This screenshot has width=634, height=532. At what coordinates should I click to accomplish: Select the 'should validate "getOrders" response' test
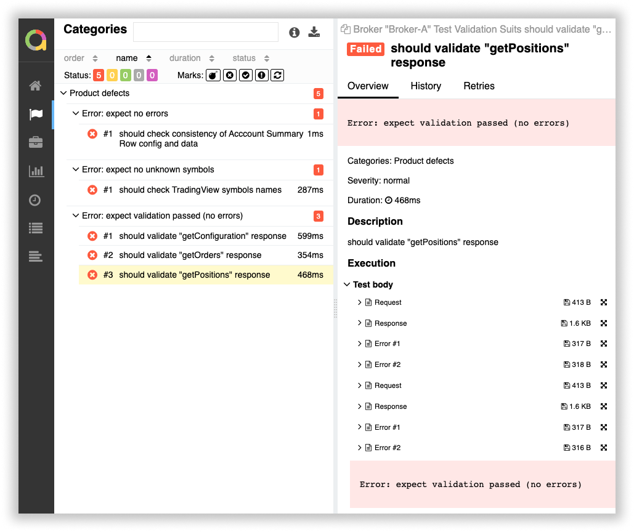point(190,255)
